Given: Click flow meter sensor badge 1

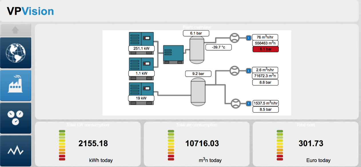Looking at the screenshot, I should 248,38.
